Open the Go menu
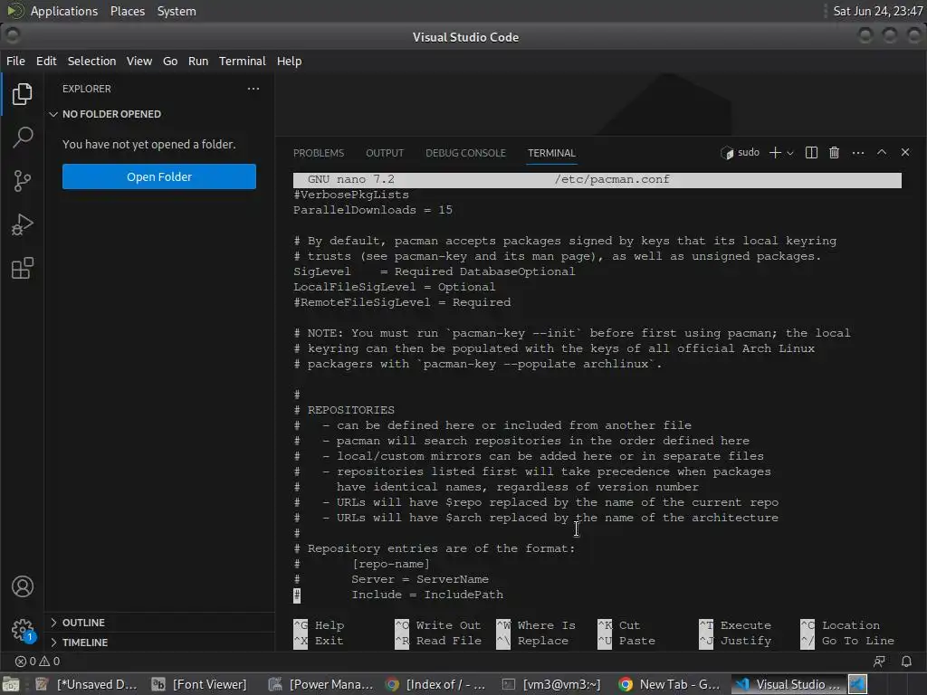Viewport: 927px width, 695px height. 170,61
